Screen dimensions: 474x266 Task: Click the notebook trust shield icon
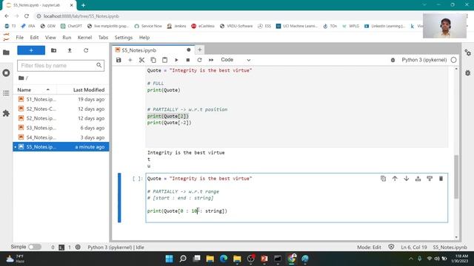pyautogui.click(x=391, y=247)
